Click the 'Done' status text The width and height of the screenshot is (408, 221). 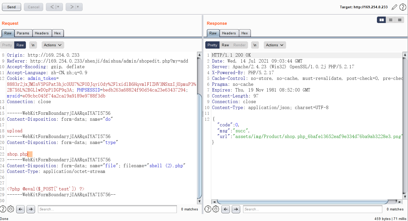[x=4, y=219]
